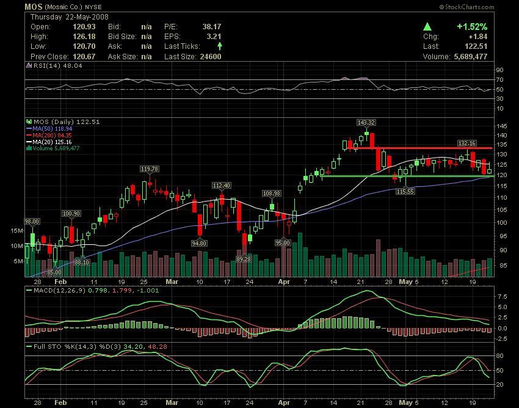Click the blue MA(50) legend line

click(x=29, y=128)
